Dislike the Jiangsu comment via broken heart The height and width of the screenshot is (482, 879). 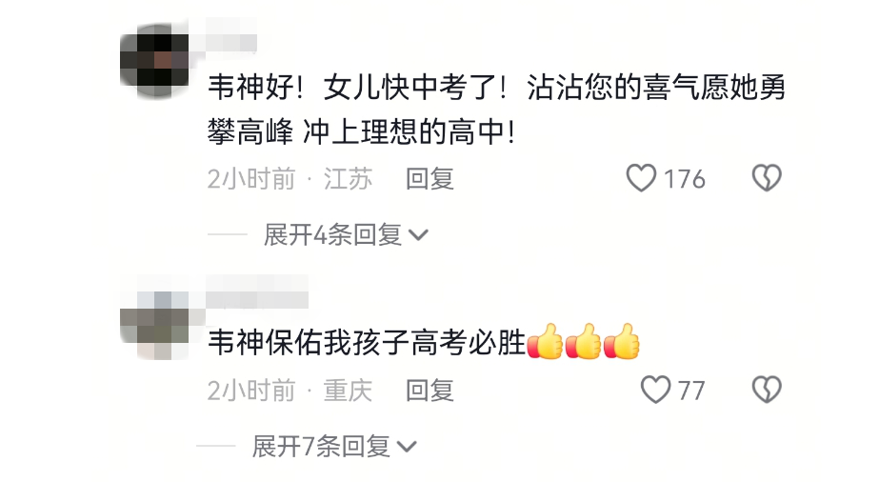tap(767, 178)
